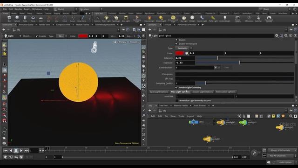This screenshot has height=168, width=298.
Task: Open network editor Layout menu
Action: pos(190,116)
